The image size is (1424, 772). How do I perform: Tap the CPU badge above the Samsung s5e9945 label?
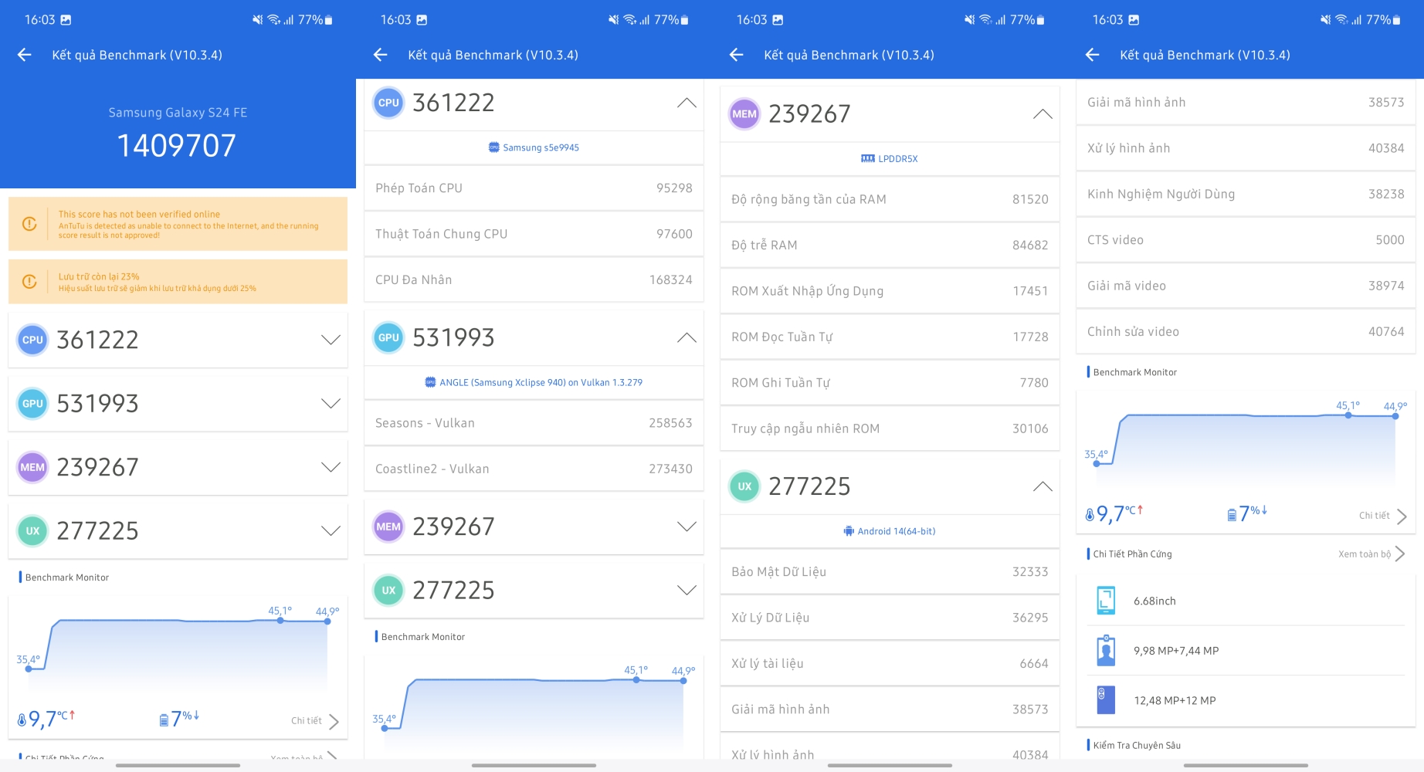pos(388,103)
